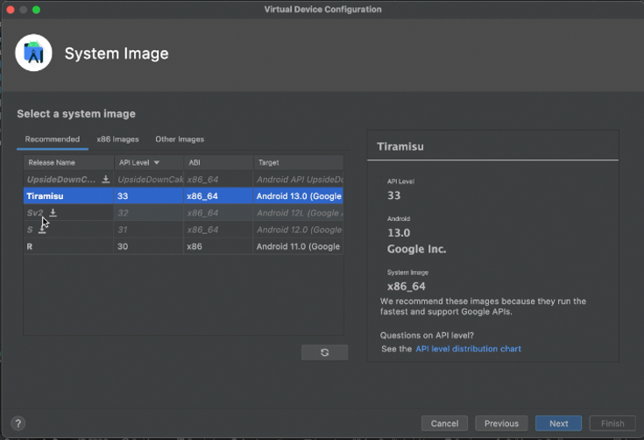This screenshot has width=644, height=440.
Task: Click the Target column header
Action: (x=298, y=163)
